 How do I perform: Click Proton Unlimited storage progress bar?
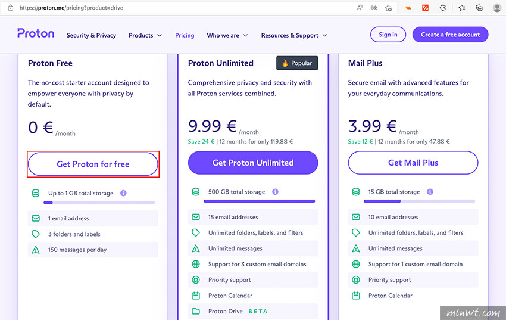click(x=259, y=201)
